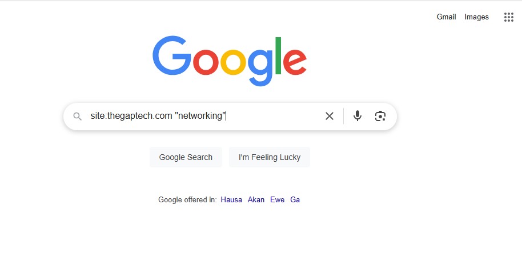Run the query with Google Search button
Viewport: 522px width, 276px height.
pos(186,157)
